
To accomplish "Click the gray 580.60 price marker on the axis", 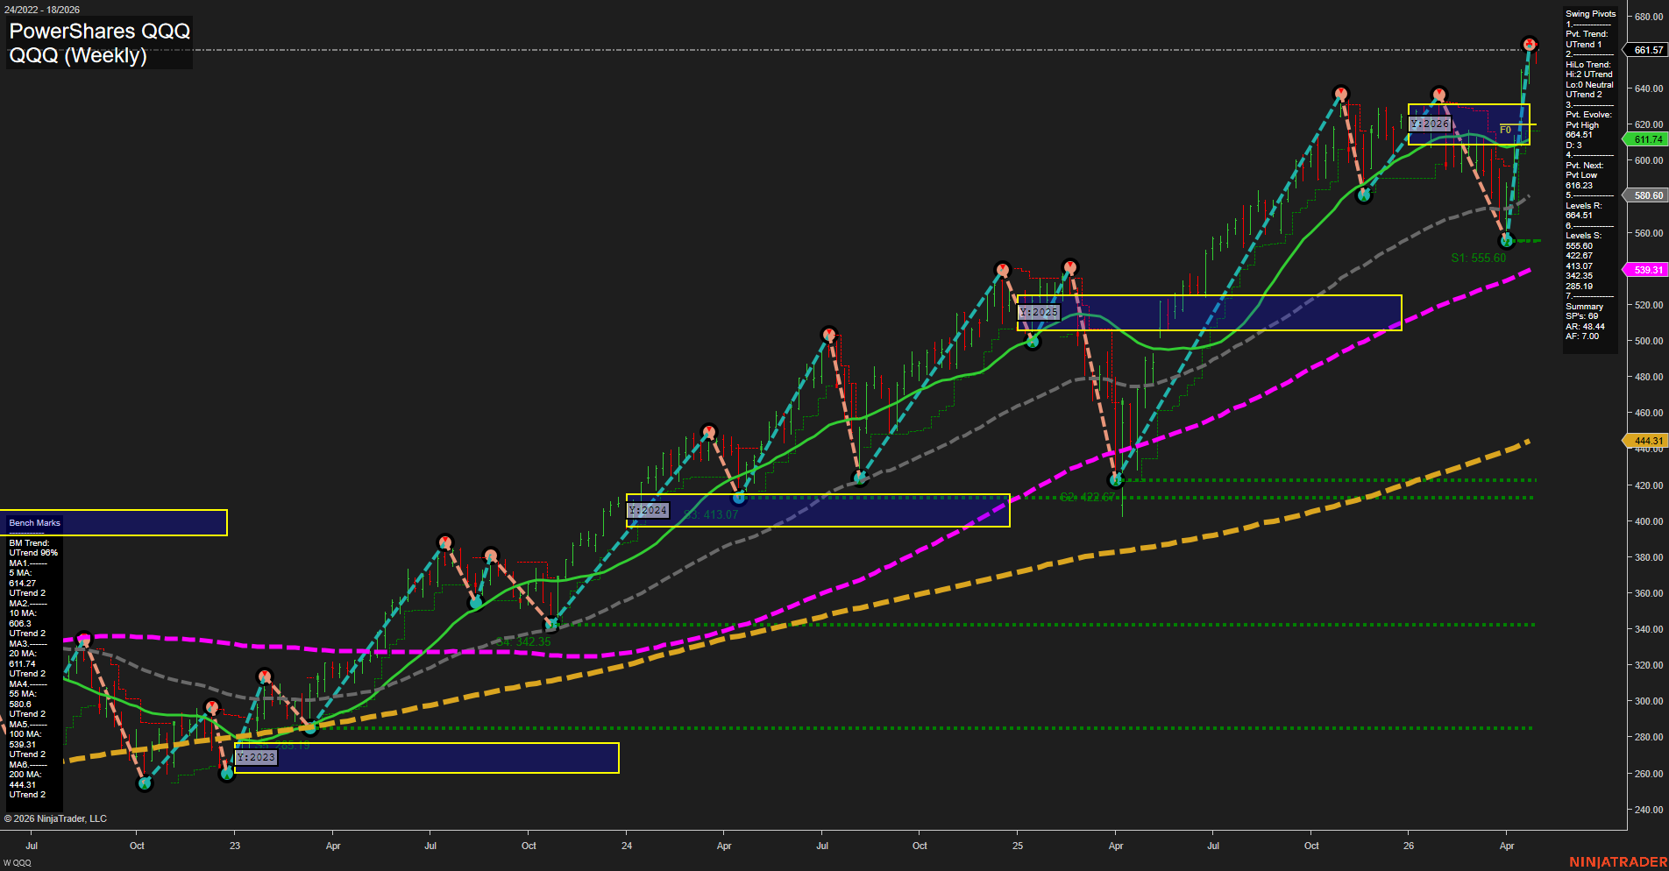I will [x=1645, y=195].
